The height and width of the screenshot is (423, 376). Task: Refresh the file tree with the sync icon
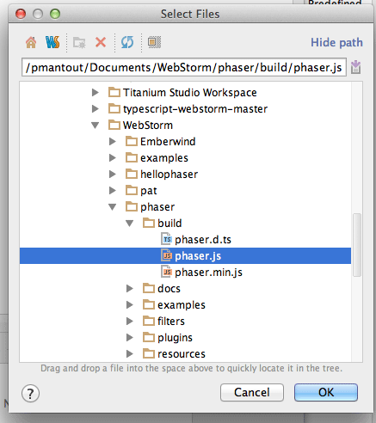127,42
